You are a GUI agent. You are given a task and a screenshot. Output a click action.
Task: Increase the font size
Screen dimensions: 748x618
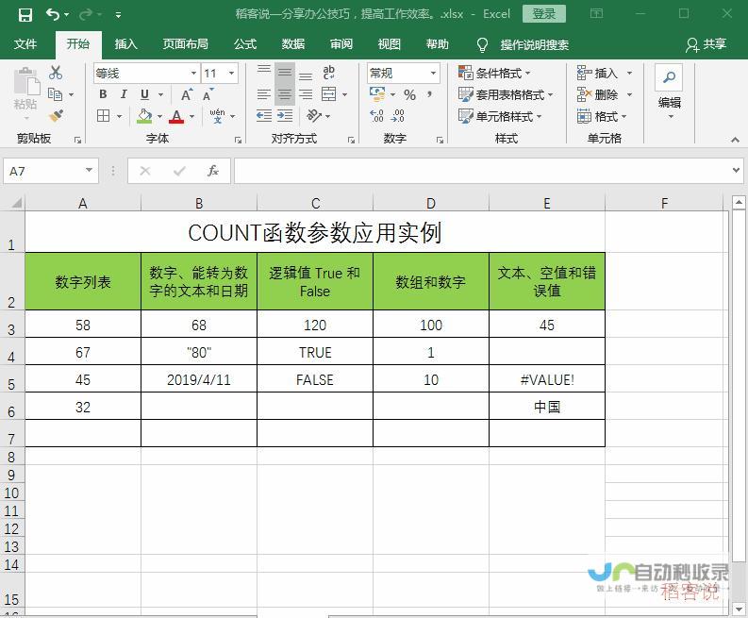pyautogui.click(x=187, y=94)
